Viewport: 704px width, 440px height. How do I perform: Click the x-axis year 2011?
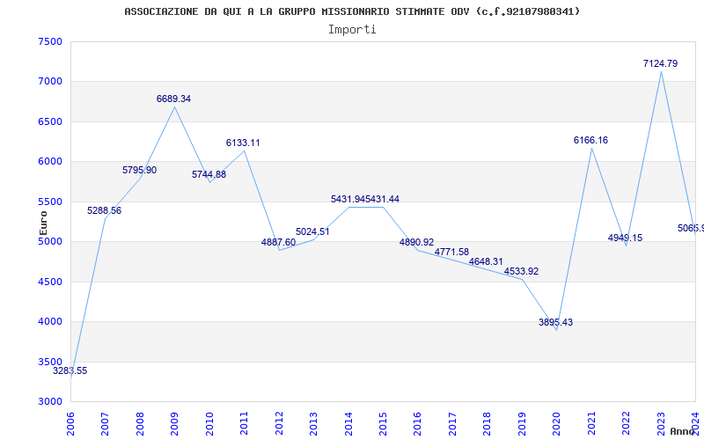[x=244, y=424]
